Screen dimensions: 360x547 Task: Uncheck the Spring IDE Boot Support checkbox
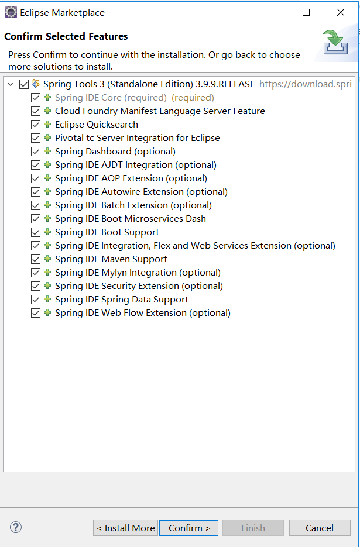36,232
